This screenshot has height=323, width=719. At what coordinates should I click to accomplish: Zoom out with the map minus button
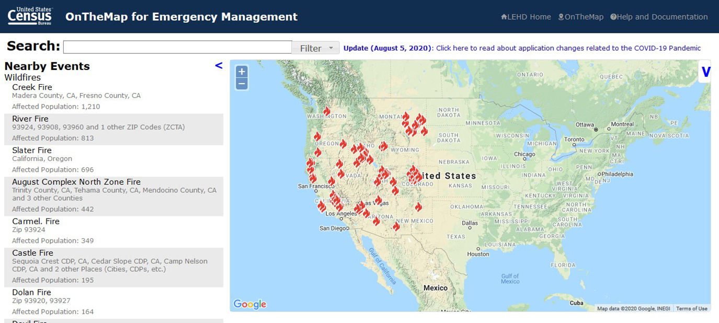[x=242, y=84]
